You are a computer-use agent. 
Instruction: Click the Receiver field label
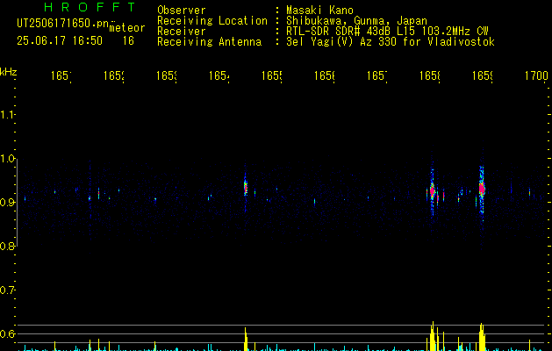(x=182, y=32)
